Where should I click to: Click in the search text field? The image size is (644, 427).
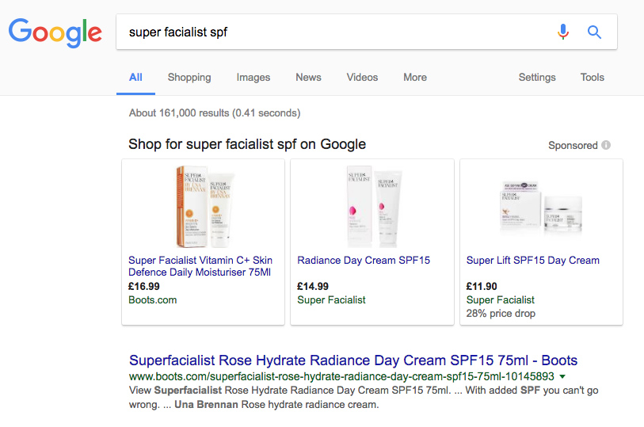click(x=333, y=32)
